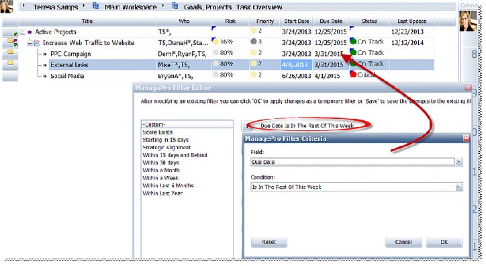
Task: Click the yellow risk circle showing 16%
Action: [x=216, y=42]
